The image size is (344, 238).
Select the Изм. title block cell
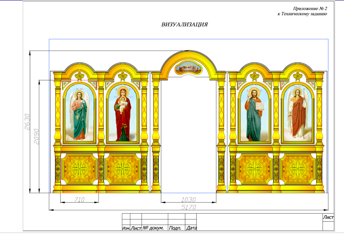pyautogui.click(x=125, y=228)
